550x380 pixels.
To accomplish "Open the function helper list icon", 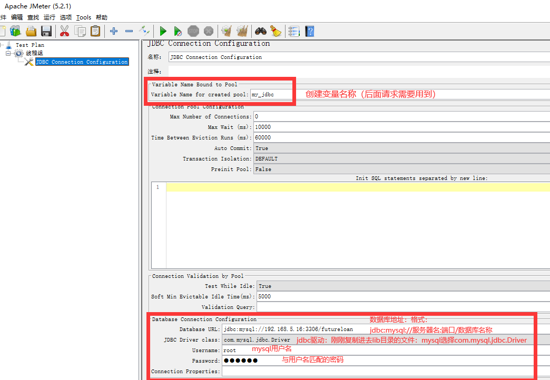I will [294, 31].
